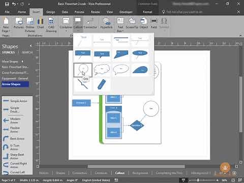The height and width of the screenshot is (183, 244).
Task: Switch to the Home ribbon tab
Action: coord(22,12)
